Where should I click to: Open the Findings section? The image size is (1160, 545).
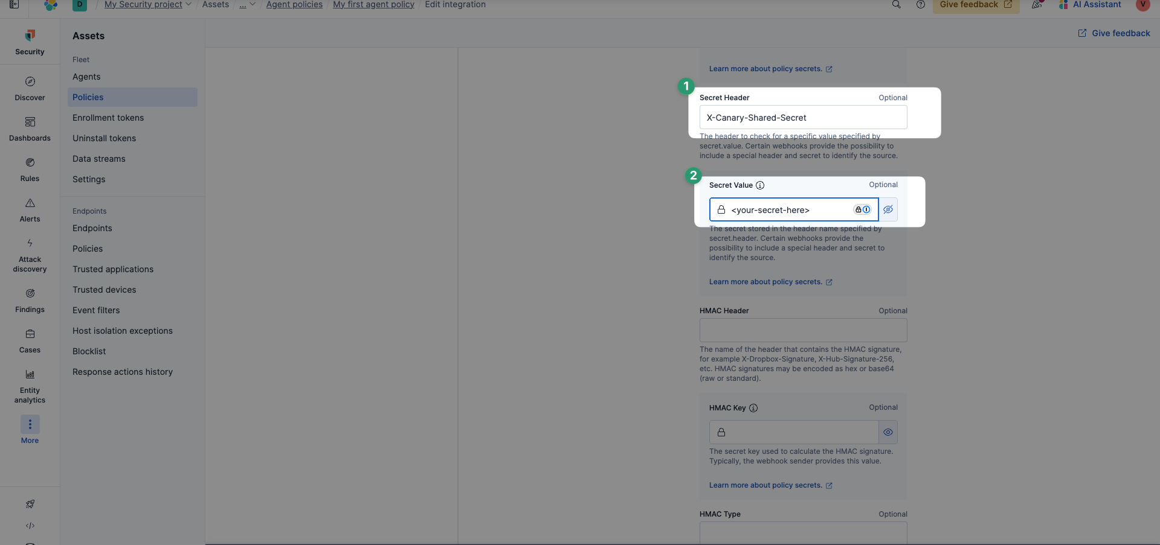[30, 300]
